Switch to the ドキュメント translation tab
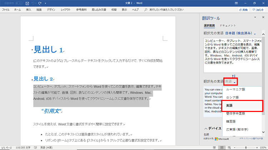 227,26
